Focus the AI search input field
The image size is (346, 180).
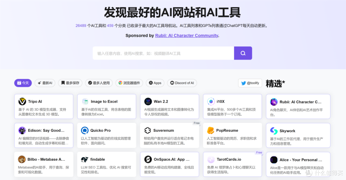coord(163,53)
